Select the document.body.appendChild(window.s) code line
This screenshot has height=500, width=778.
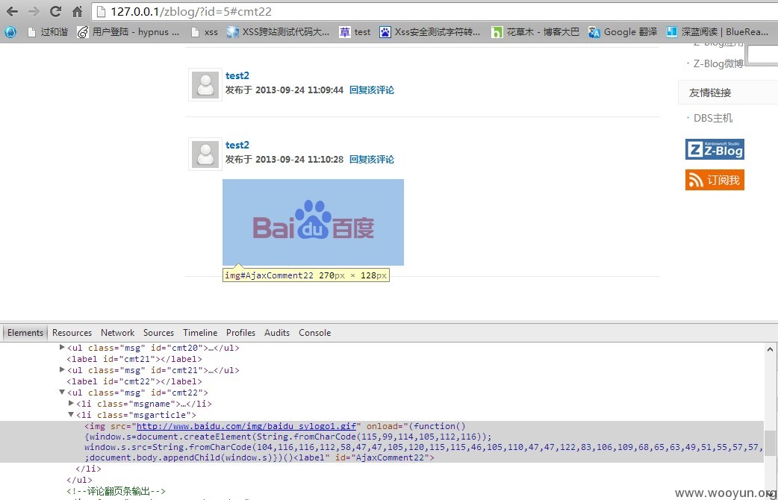(x=260, y=457)
